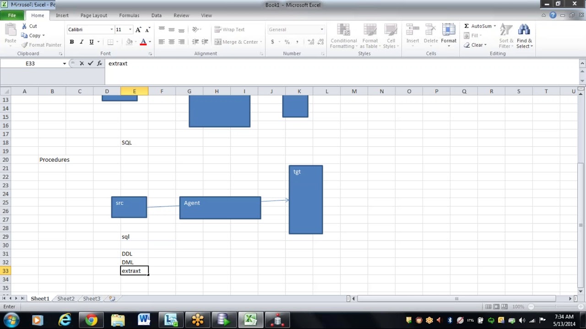Apply Bottom Align to cells
Screen dimensions: 586x329
coord(182,30)
